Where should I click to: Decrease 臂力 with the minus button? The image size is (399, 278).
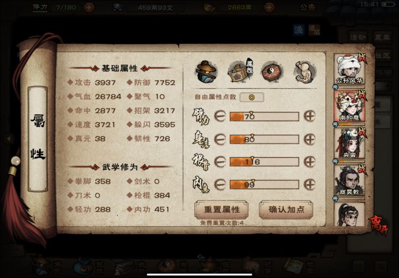click(220, 116)
